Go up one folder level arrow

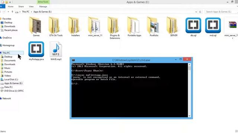click(12, 12)
